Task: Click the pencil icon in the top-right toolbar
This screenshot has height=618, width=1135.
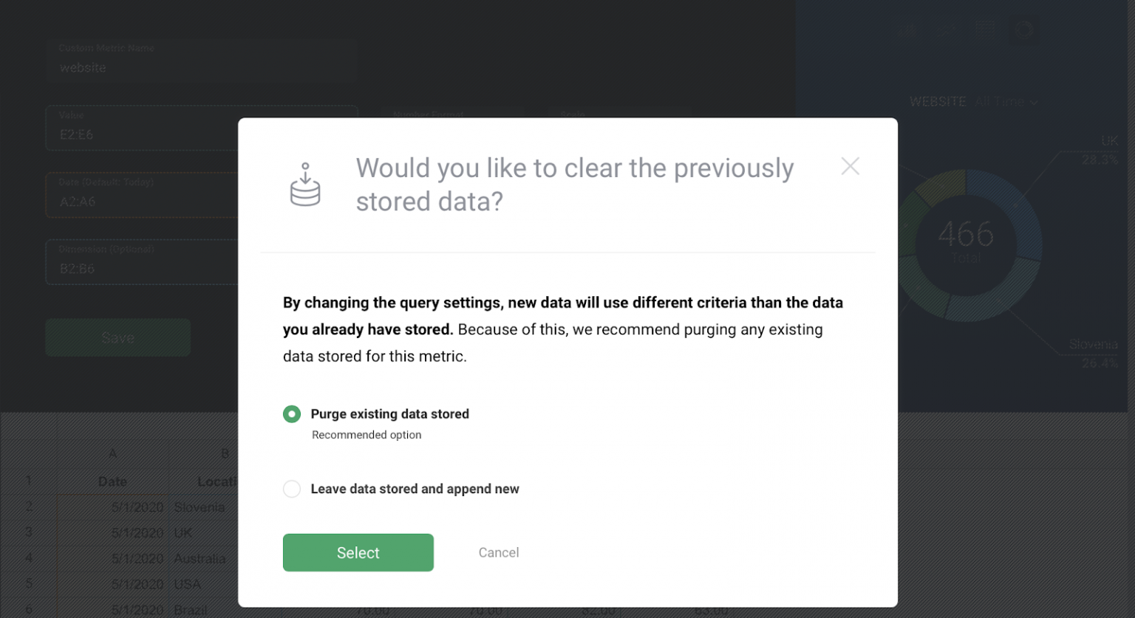Action: coord(907,30)
